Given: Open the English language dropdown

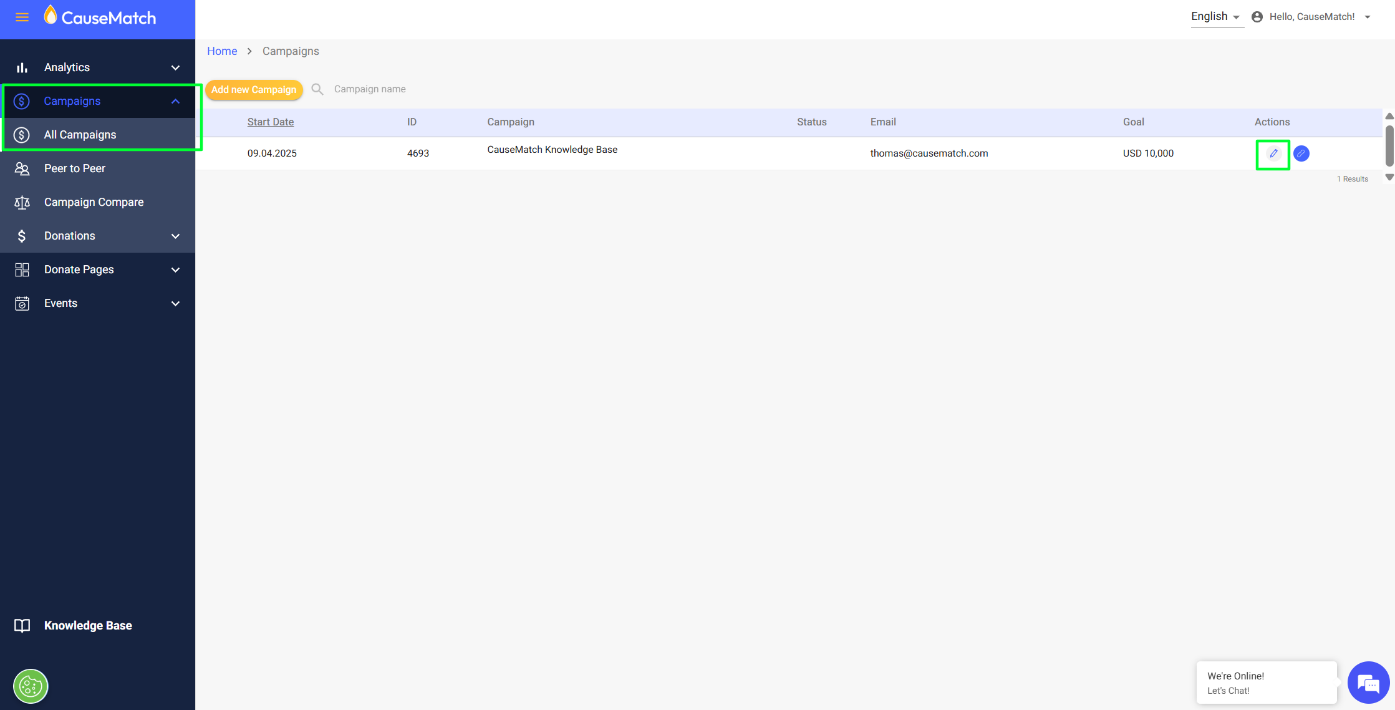Looking at the screenshot, I should [1215, 17].
